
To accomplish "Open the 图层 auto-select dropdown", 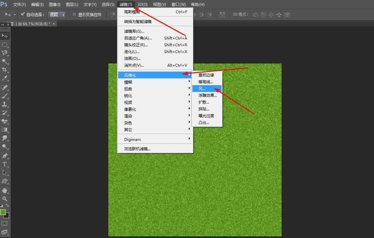I will point(57,15).
